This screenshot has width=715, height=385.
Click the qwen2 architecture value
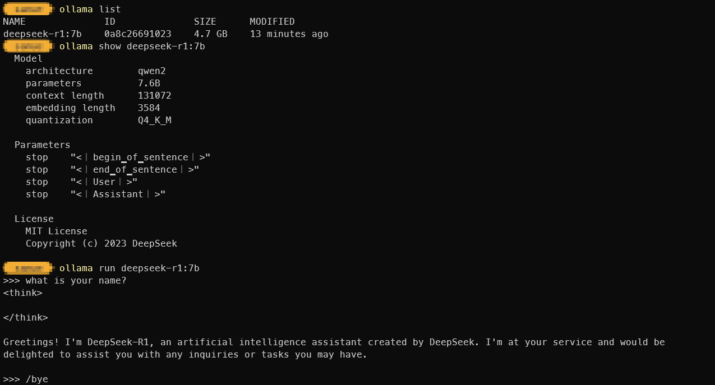coord(151,71)
